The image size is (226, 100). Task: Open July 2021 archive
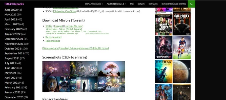point(10,63)
